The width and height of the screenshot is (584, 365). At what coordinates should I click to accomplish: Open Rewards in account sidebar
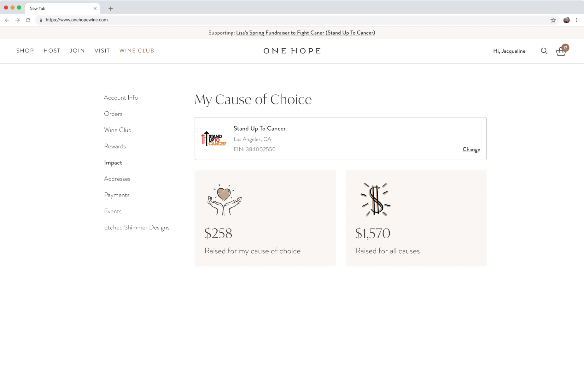pyautogui.click(x=115, y=146)
